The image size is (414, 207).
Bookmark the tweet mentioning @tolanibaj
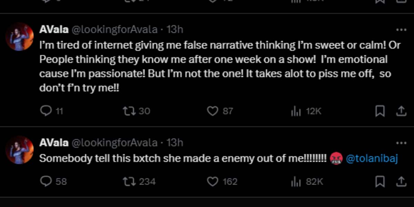tap(380, 181)
